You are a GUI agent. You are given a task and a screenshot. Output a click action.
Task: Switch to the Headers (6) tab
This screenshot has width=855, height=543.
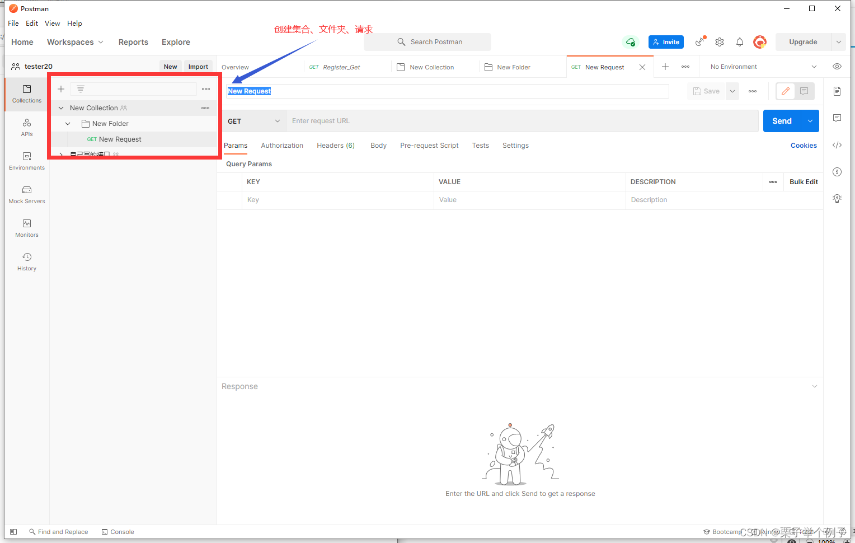pyautogui.click(x=336, y=146)
